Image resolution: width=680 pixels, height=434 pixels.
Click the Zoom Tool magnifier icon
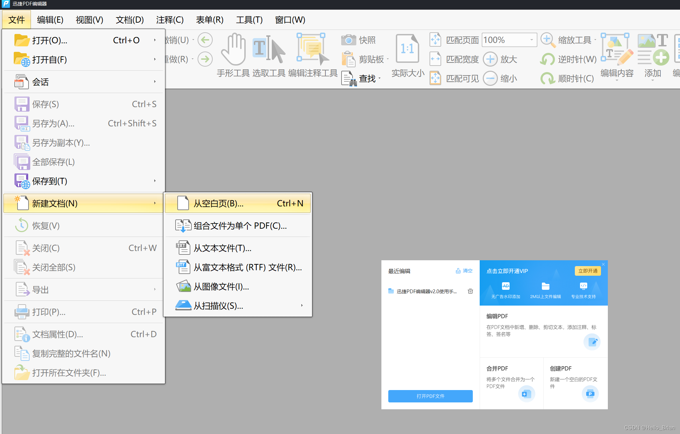point(548,40)
